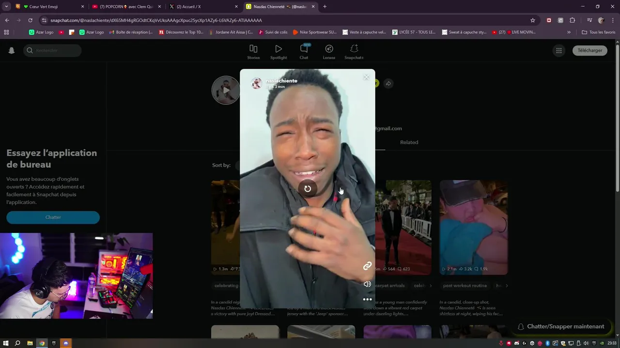Open Windows search from the taskbar
Screen dimensions: 620x348
[x=17, y=343]
